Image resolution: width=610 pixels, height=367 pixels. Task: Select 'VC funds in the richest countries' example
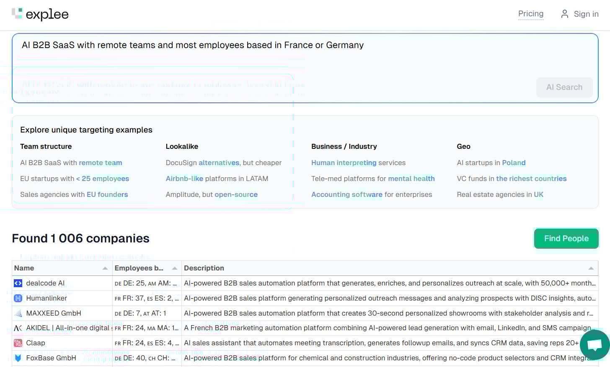click(512, 178)
